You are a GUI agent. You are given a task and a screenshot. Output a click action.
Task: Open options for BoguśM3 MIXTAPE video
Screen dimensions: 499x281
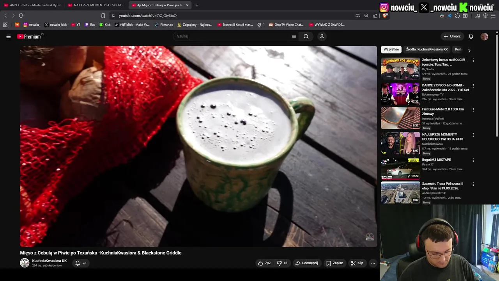click(x=473, y=160)
